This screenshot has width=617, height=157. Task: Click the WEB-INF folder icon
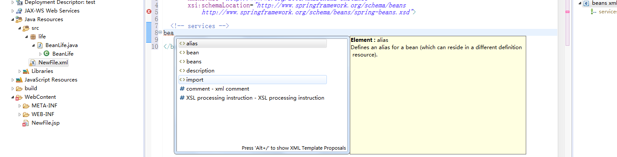26,114
